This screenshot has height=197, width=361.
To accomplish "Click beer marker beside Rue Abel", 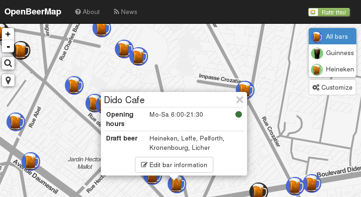I will (x=16, y=122).
